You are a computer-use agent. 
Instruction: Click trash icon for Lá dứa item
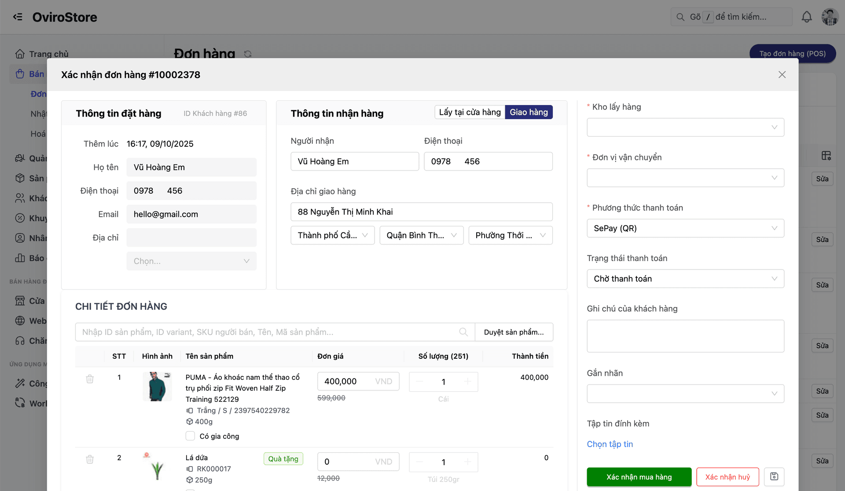tap(90, 459)
